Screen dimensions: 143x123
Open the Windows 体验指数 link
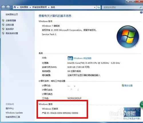(x=82, y=58)
